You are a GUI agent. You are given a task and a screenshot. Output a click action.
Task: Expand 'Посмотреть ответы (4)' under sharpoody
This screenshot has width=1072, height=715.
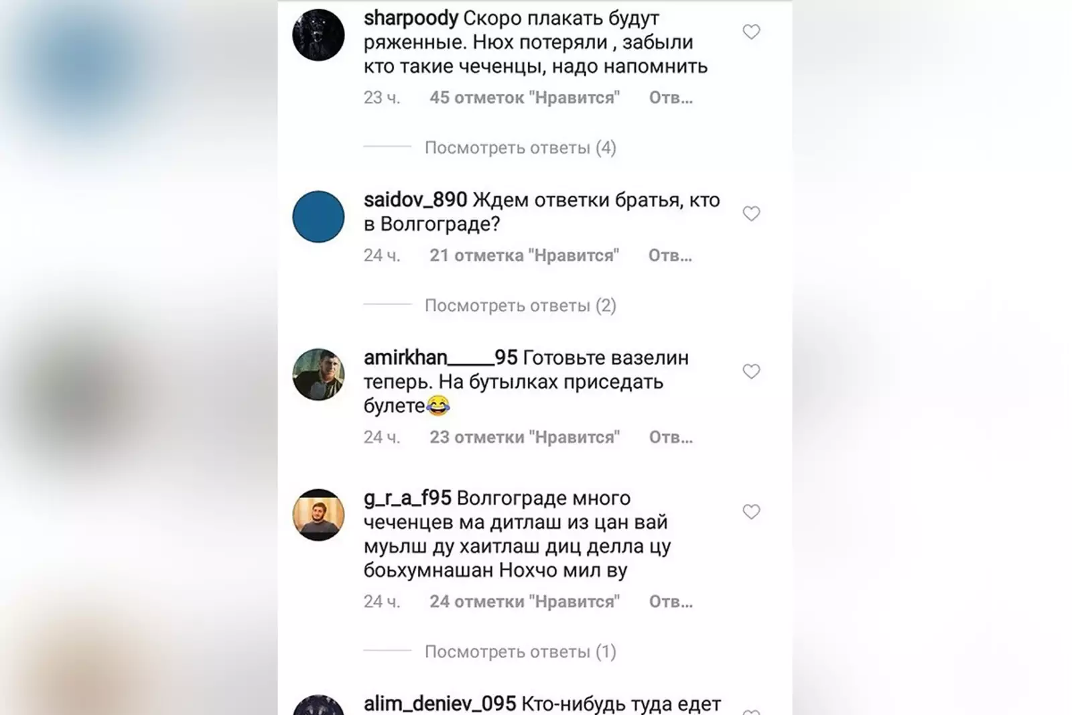tap(520, 147)
